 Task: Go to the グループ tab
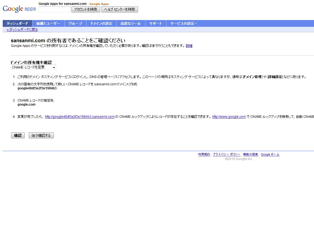tap(75, 24)
